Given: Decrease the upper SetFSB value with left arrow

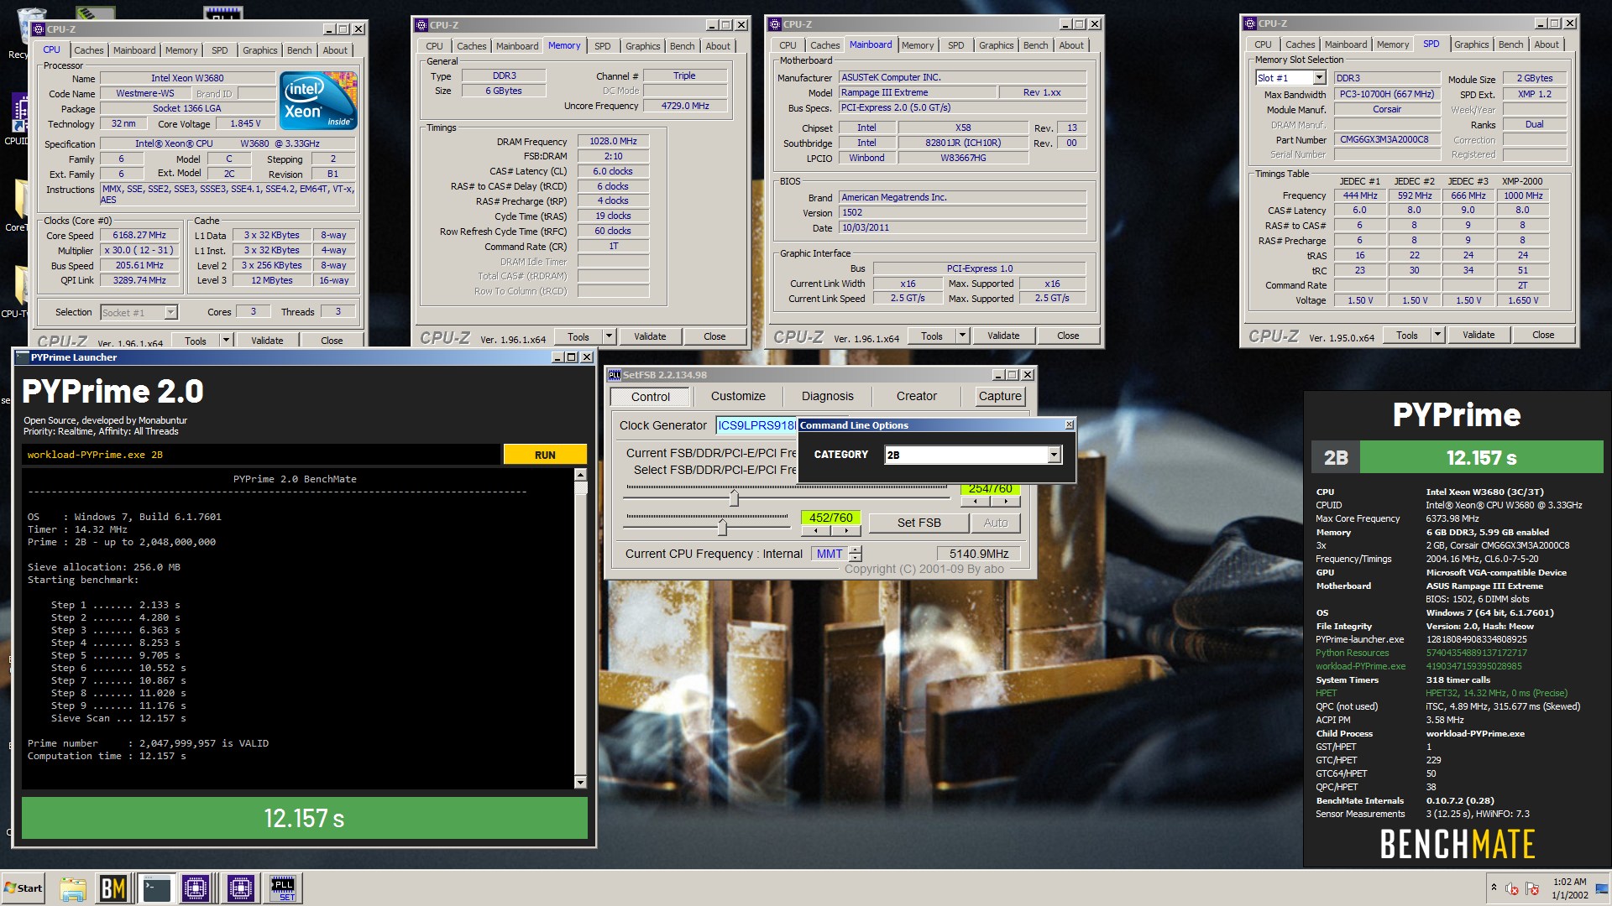Looking at the screenshot, I should [x=975, y=502].
